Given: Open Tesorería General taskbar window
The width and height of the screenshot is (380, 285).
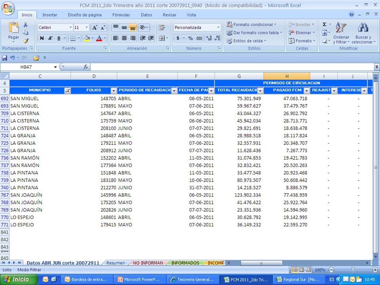Looking at the screenshot, I should click(x=193, y=279).
